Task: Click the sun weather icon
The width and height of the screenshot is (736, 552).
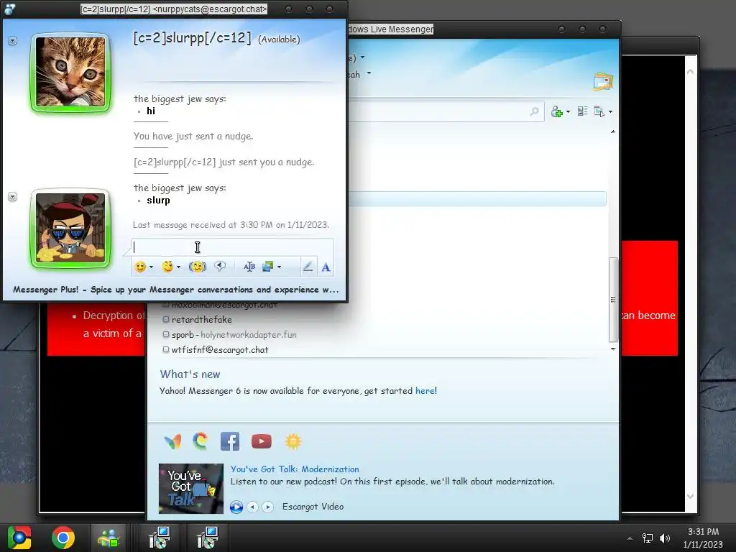Action: pos(293,441)
